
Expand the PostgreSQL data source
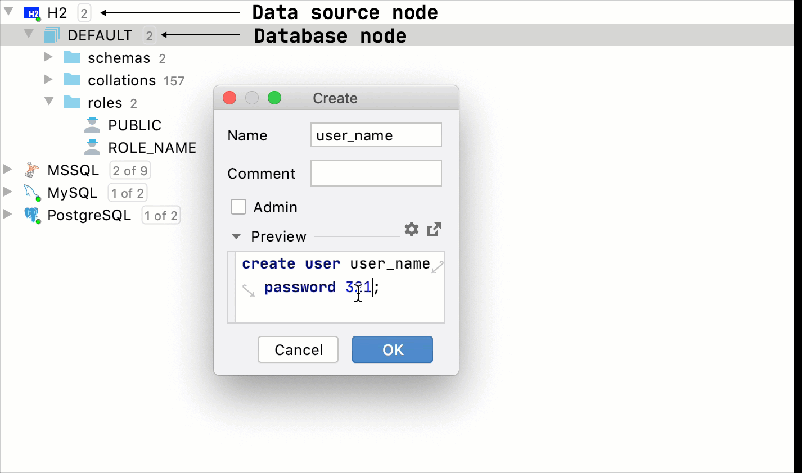[x=7, y=214]
